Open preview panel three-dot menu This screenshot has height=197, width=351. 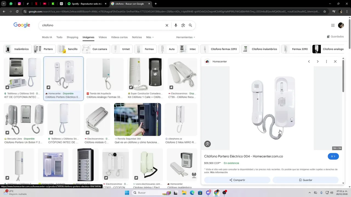pos(326,62)
